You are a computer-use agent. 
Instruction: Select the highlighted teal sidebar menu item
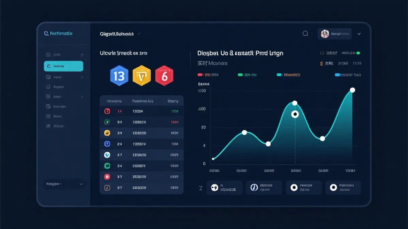point(64,66)
